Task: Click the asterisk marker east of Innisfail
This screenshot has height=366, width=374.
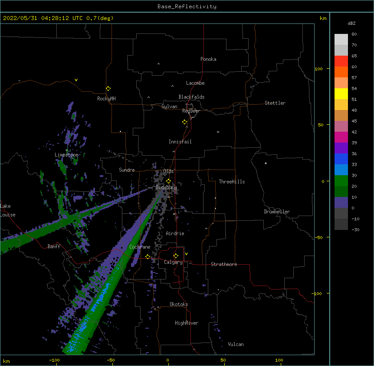Action: [x=218, y=132]
